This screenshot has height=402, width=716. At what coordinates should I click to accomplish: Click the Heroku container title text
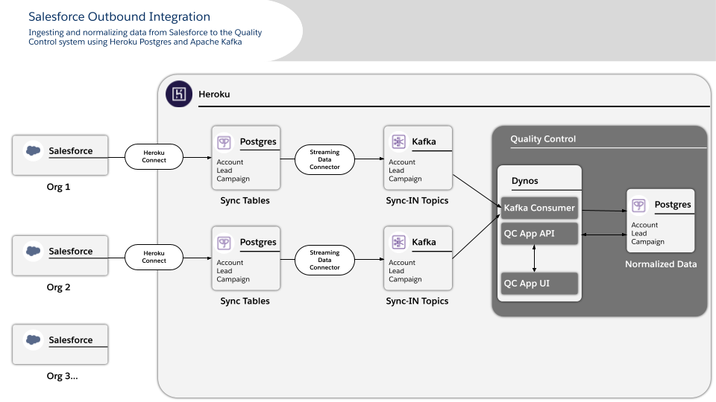point(214,95)
